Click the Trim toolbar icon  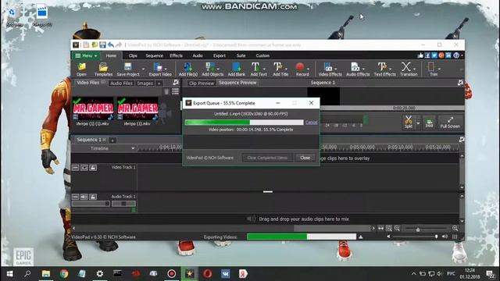click(x=431, y=69)
